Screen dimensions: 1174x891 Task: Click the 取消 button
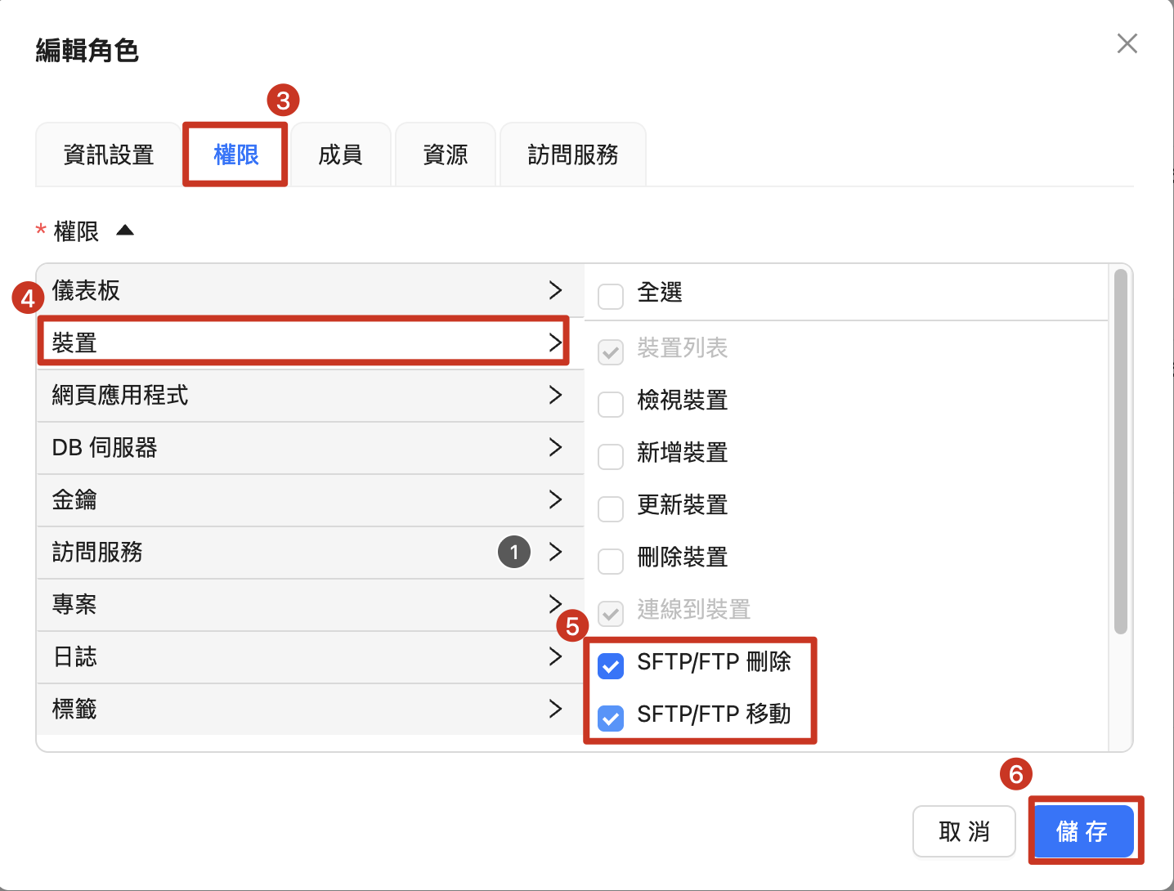point(964,831)
